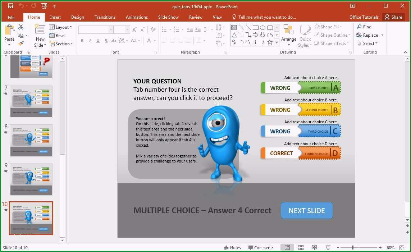Click Office Tutorials link

coord(364,17)
